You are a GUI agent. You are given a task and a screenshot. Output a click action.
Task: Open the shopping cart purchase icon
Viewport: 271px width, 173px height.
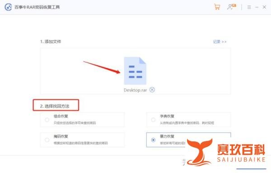[x=217, y=7]
